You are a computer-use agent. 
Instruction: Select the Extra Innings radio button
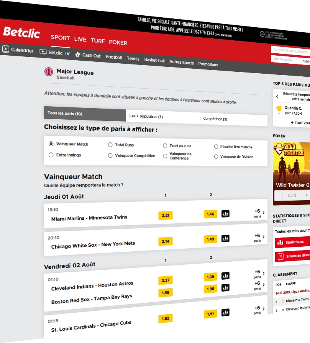pos(51,155)
